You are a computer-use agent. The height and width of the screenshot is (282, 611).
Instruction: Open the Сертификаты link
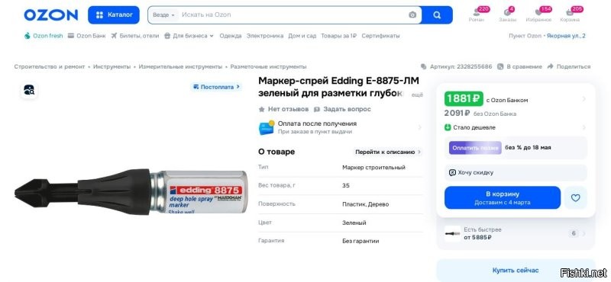(x=380, y=36)
